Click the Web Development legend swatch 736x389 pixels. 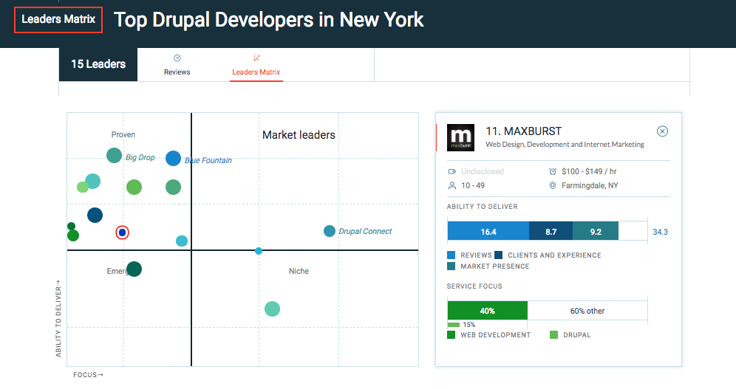coord(451,334)
